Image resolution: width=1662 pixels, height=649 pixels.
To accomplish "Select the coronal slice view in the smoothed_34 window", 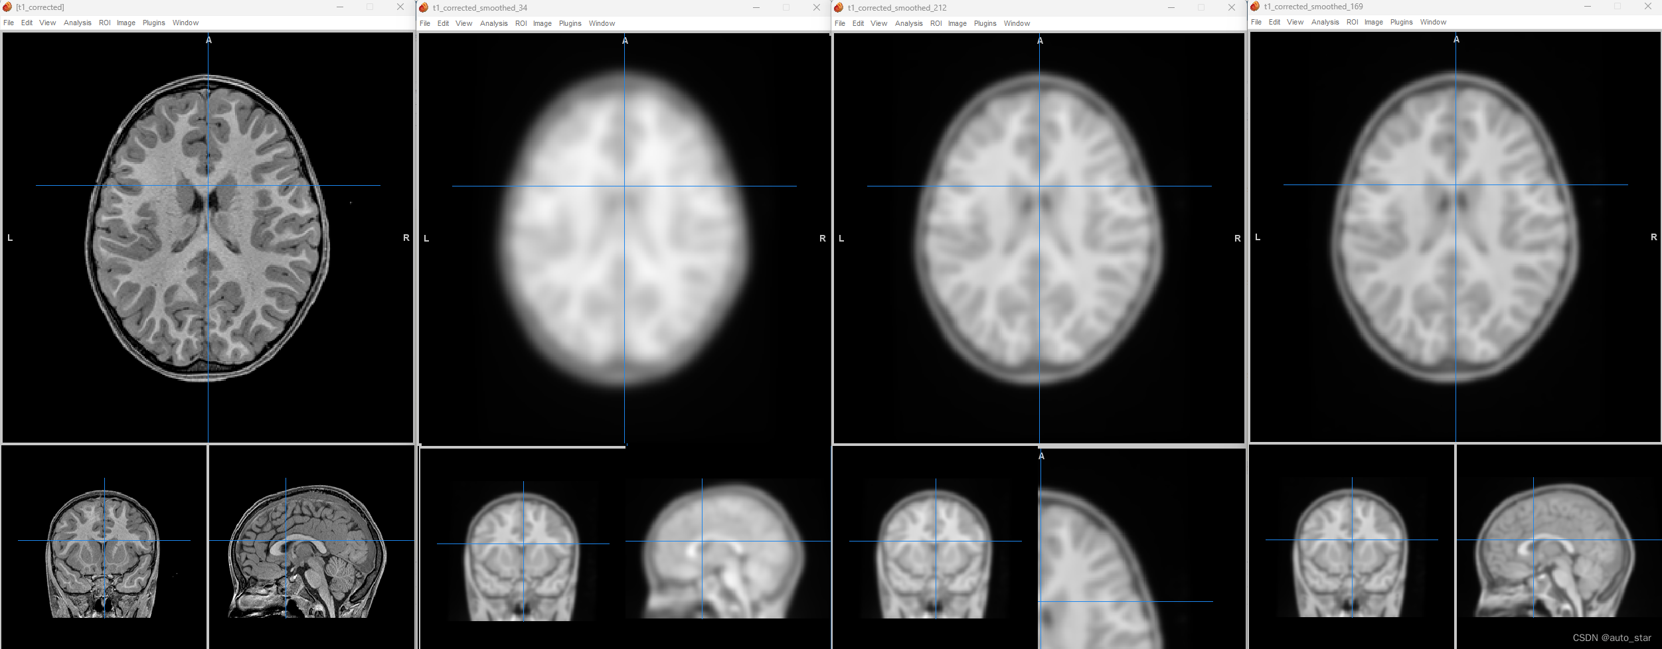I will point(523,549).
